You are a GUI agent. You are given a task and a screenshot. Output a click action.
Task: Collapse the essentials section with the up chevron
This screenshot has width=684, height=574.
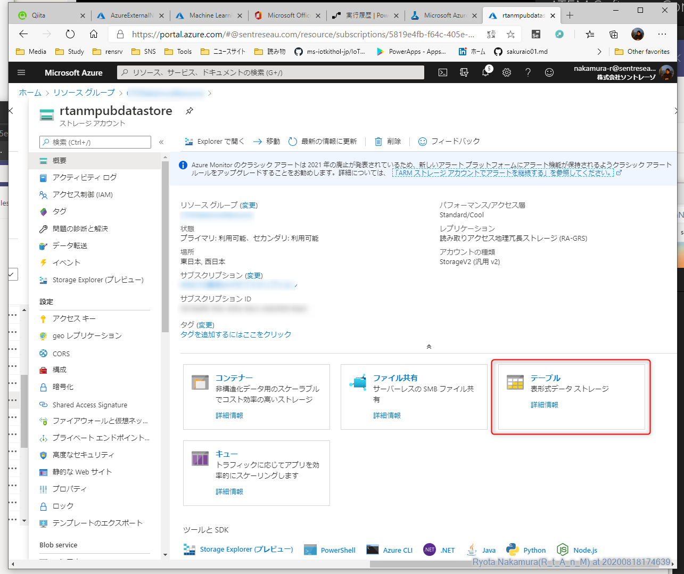[x=429, y=347]
